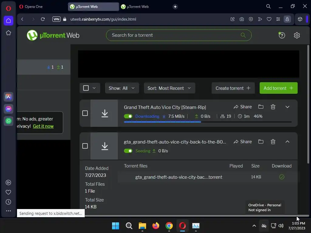Screen dimensions: 311x233
Task: Reload the current page
Action: coord(43,19)
